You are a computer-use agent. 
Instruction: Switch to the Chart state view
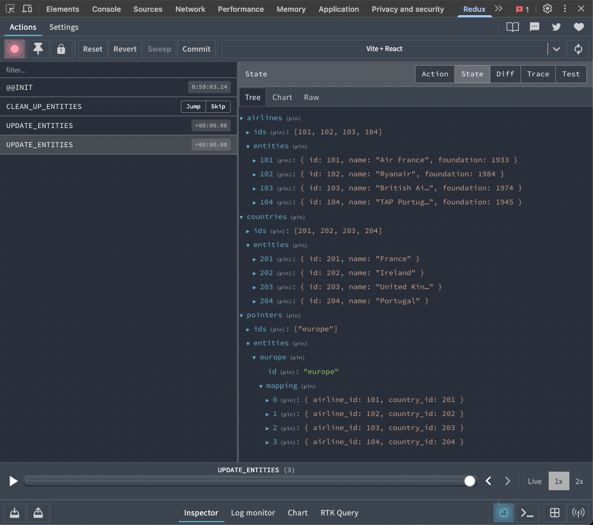[282, 97]
